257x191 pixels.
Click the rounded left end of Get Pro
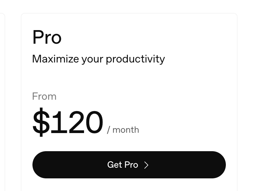39,165
